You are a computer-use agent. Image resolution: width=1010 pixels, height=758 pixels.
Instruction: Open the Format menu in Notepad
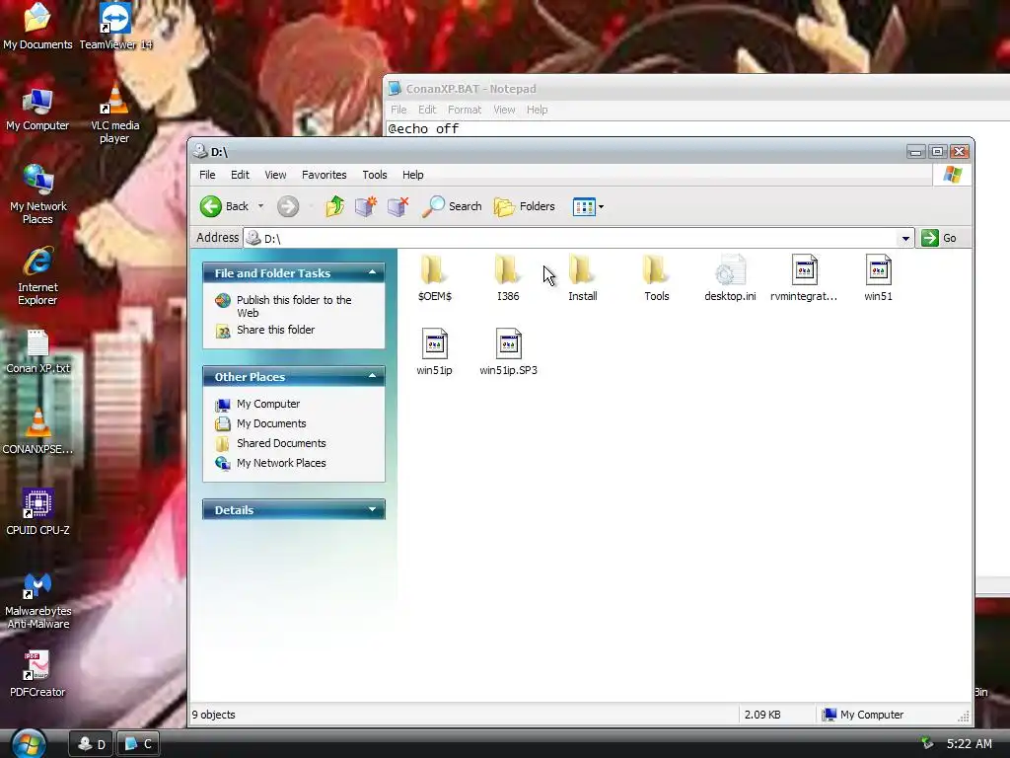click(465, 110)
